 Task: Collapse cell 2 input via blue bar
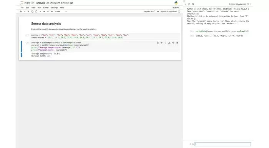pos(21,46)
